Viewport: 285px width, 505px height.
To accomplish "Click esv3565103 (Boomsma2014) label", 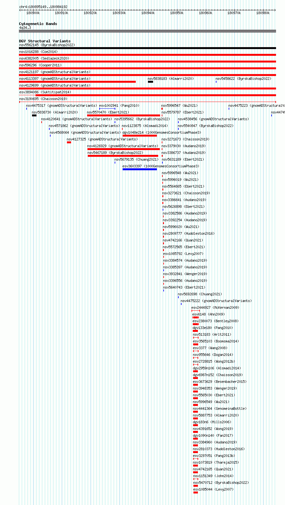I will pyautogui.click(x=216, y=341).
